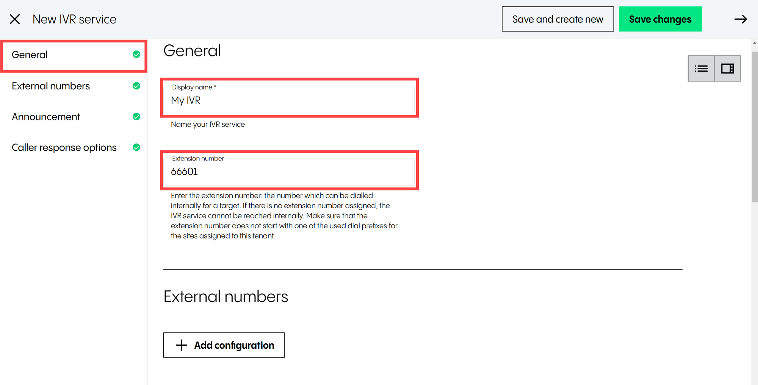Click the green checkmark next to General
Viewport: 758px width, 385px height.
(x=136, y=55)
